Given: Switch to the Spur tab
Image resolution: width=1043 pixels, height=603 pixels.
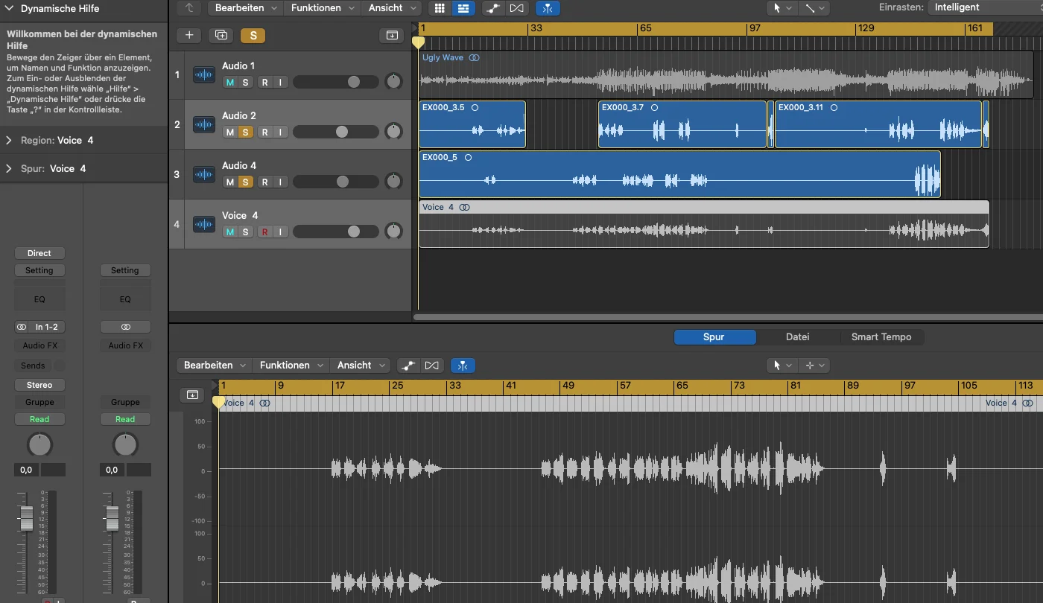Looking at the screenshot, I should (x=714, y=336).
